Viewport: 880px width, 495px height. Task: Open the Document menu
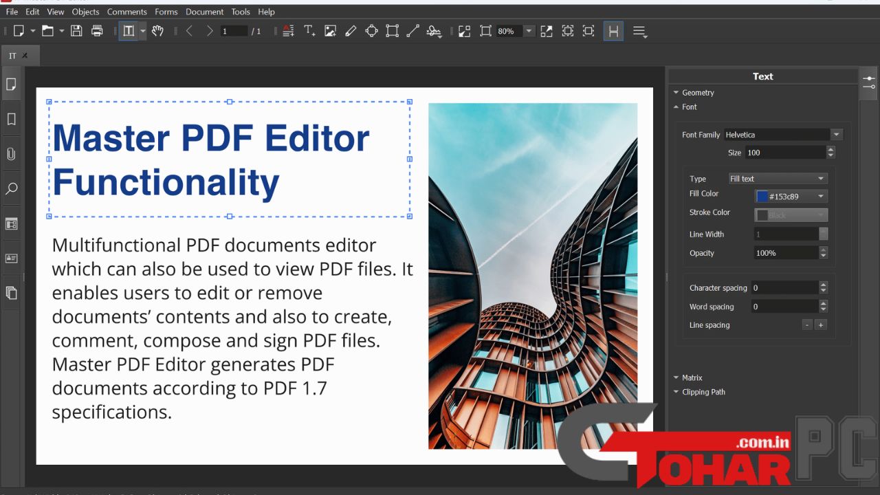pyautogui.click(x=204, y=12)
